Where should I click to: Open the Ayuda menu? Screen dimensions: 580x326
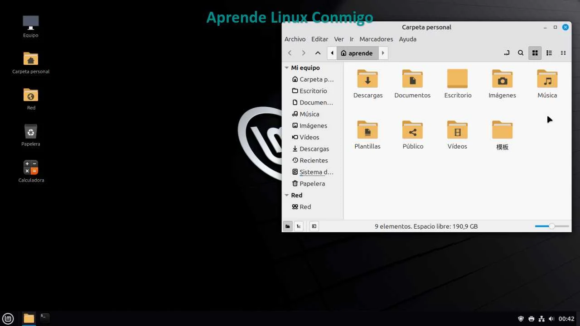pos(407,39)
